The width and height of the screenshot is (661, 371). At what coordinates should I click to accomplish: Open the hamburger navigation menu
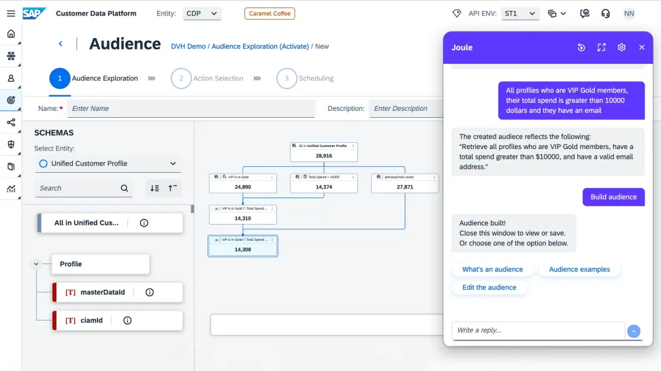tap(10, 14)
